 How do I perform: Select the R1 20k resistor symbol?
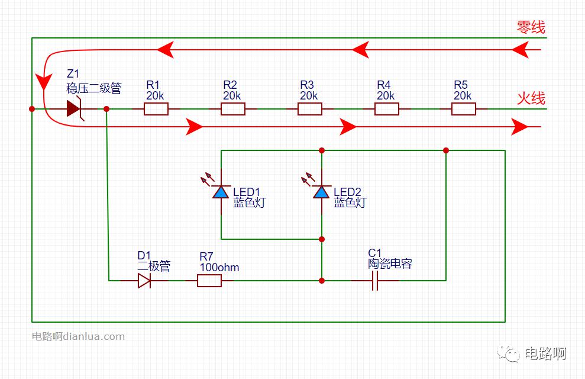point(156,109)
